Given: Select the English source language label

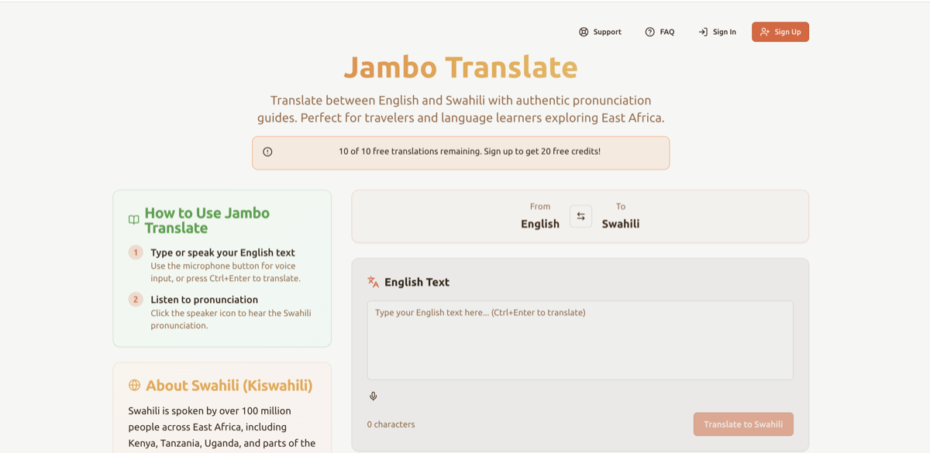Looking at the screenshot, I should (x=540, y=223).
